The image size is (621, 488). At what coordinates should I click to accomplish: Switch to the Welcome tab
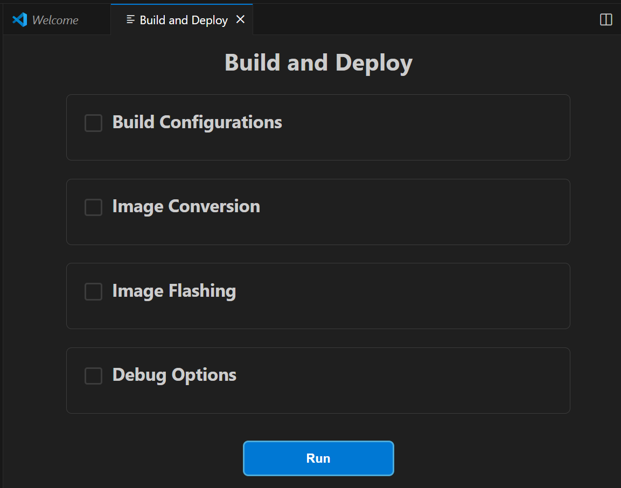coord(55,20)
